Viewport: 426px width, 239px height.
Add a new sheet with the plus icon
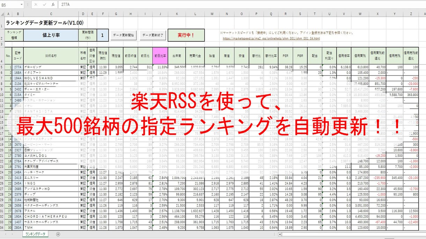pyautogui.click(x=58, y=234)
